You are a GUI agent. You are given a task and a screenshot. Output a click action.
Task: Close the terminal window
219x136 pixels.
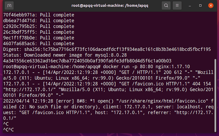pos(211,5)
